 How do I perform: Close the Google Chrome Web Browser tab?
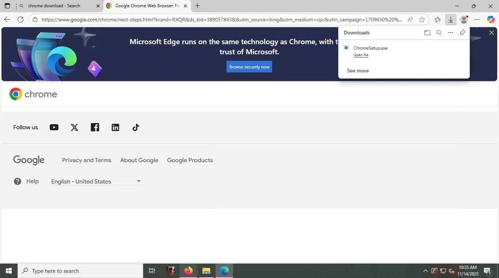pyautogui.click(x=185, y=6)
